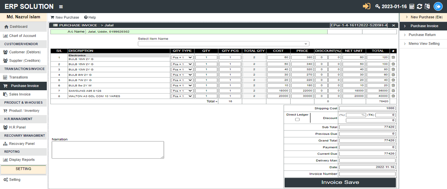Delete the BULB 18W 2Y G row

click(x=393, y=57)
